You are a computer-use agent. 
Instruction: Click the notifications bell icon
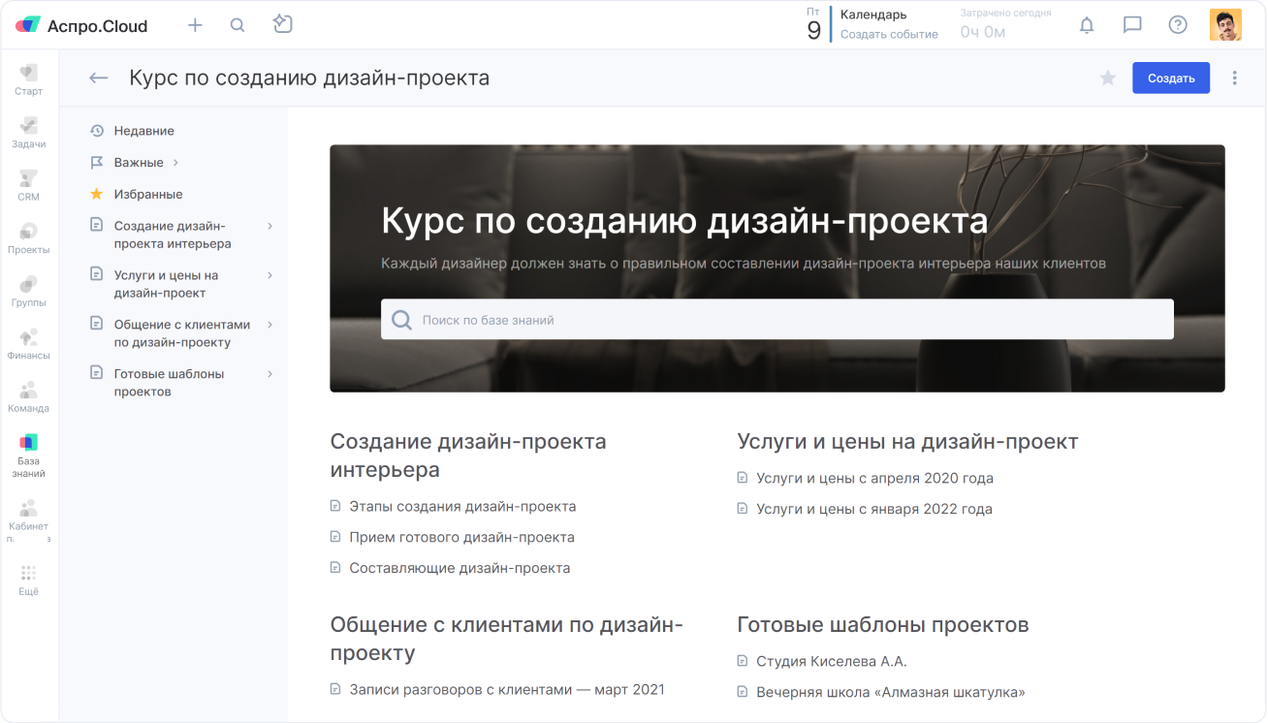(1087, 25)
